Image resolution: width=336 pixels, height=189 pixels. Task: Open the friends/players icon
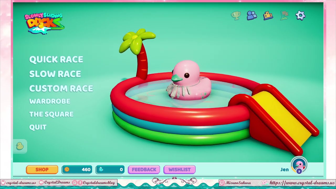(x=252, y=15)
